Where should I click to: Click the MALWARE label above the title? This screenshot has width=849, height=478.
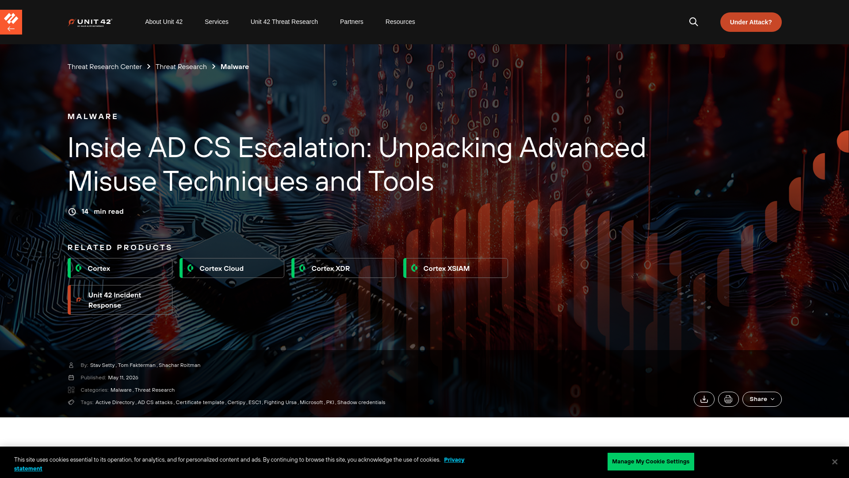point(93,116)
